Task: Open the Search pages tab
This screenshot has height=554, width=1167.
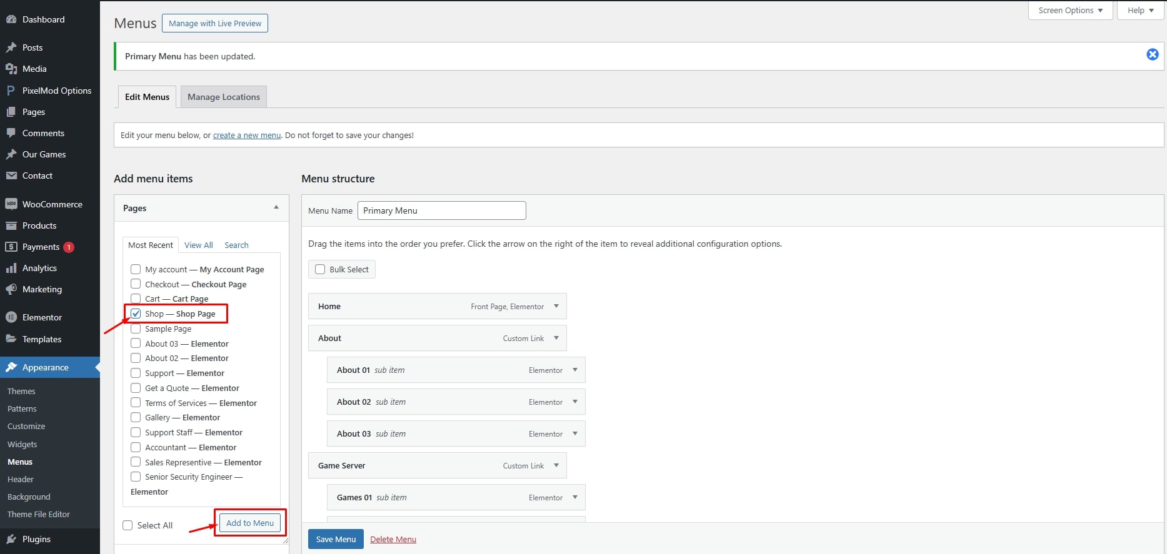Action: pyautogui.click(x=236, y=245)
